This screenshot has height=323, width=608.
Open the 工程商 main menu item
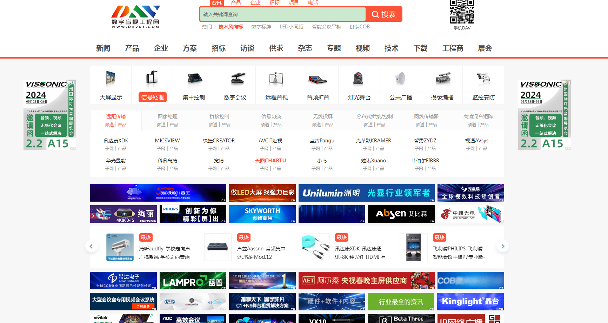coord(453,48)
